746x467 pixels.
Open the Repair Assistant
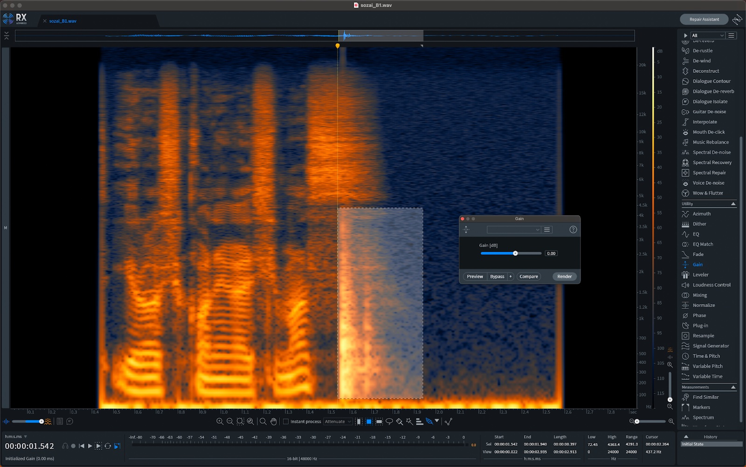coord(705,19)
